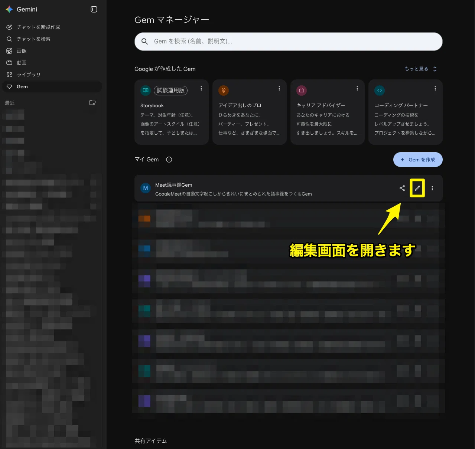The width and height of the screenshot is (475, 449).
Task: Open the キャリア アドバイザー Gem
Action: pyautogui.click(x=327, y=112)
